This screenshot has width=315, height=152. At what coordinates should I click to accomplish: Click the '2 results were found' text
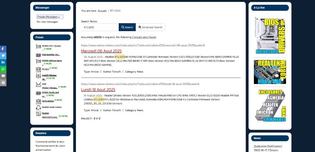144,37
